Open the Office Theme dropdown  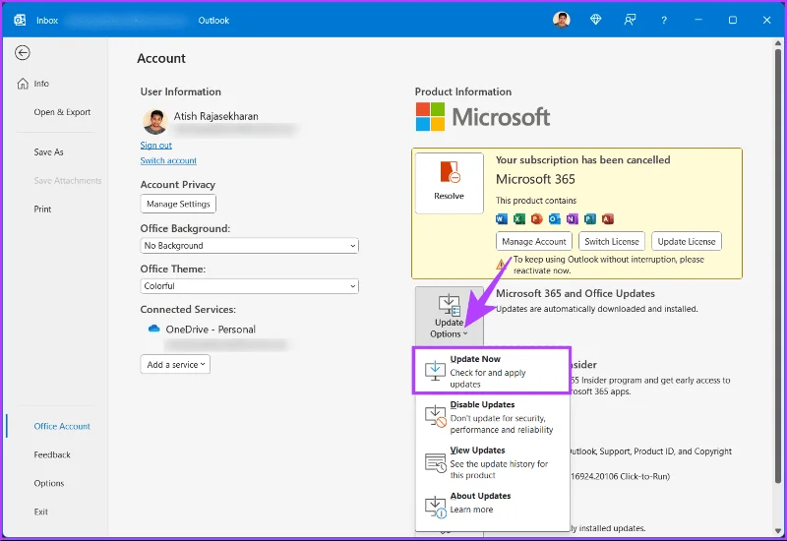[x=250, y=286]
